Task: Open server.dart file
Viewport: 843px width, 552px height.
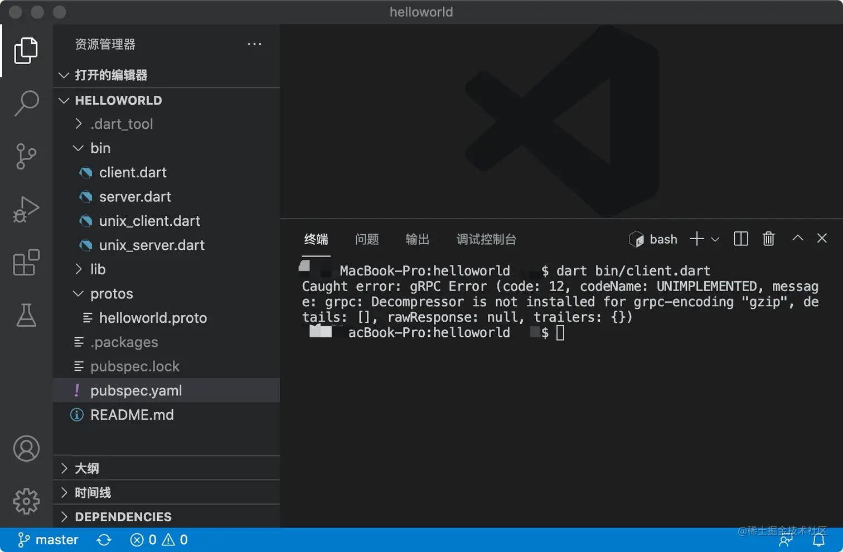Action: coord(166,197)
